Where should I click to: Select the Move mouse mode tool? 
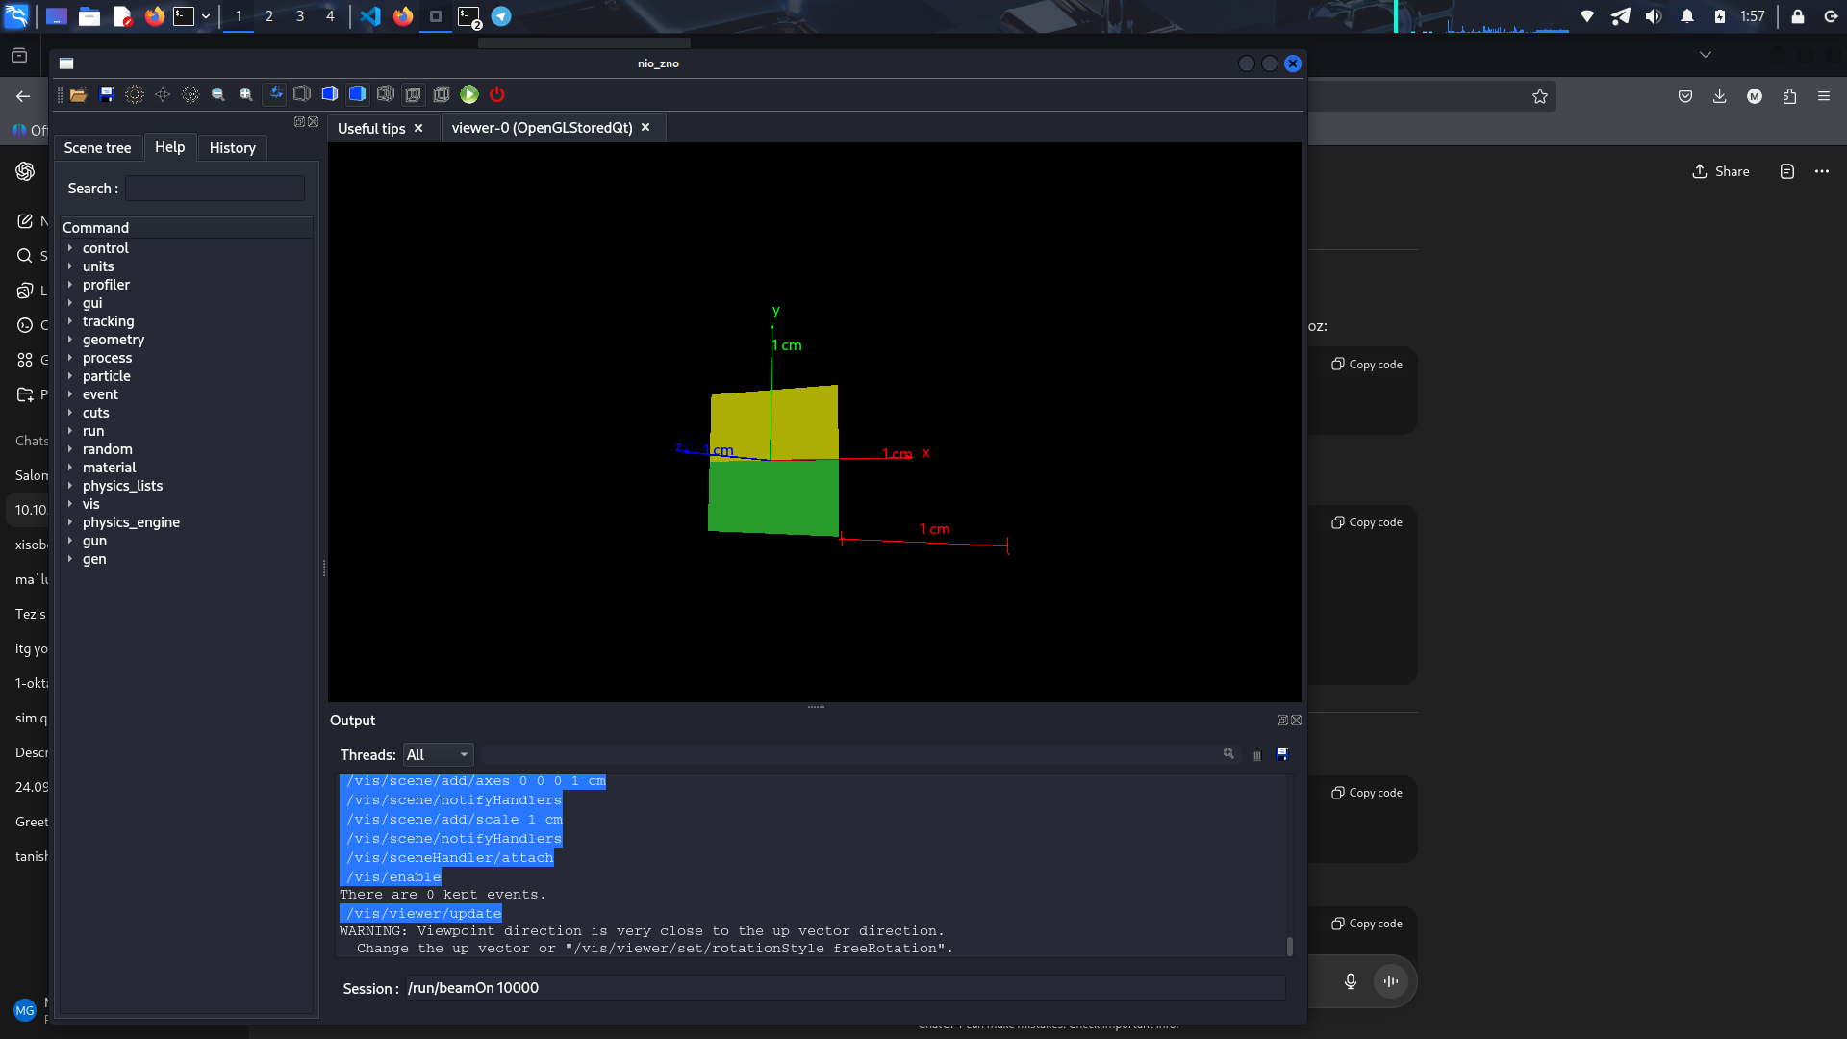pos(163,94)
